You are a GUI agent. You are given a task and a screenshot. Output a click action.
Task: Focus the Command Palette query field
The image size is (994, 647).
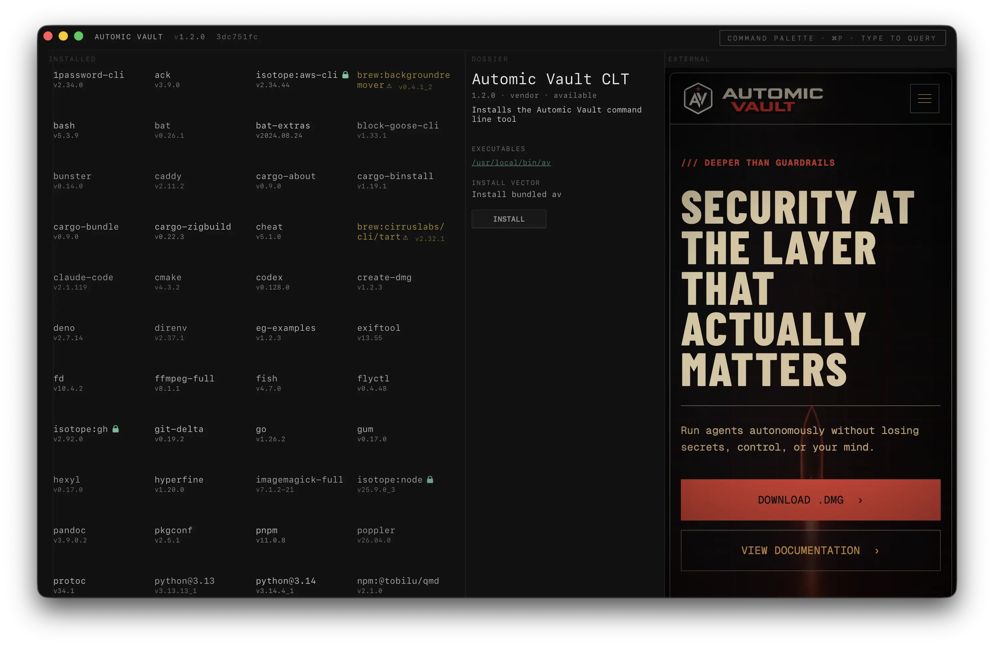[x=832, y=38]
